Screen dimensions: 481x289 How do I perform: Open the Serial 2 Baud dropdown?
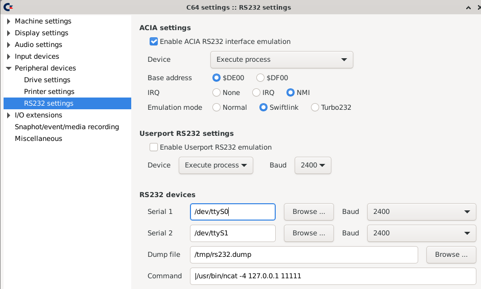click(421, 233)
